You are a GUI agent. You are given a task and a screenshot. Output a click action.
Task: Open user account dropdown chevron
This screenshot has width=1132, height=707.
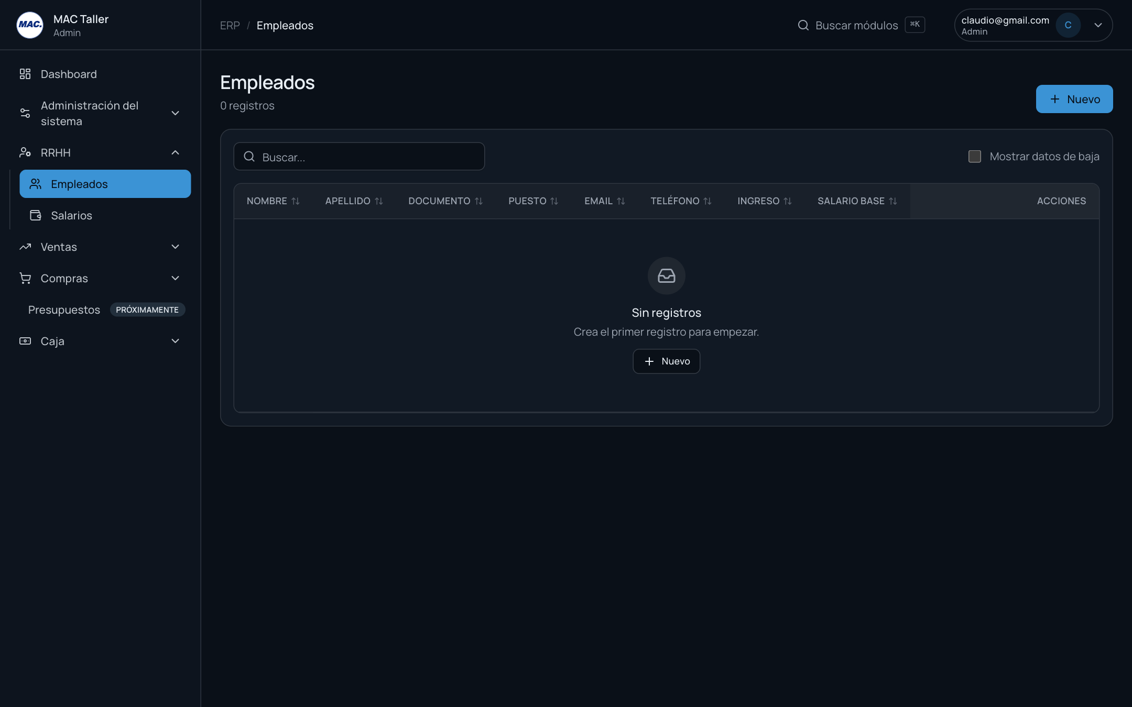coord(1098,25)
